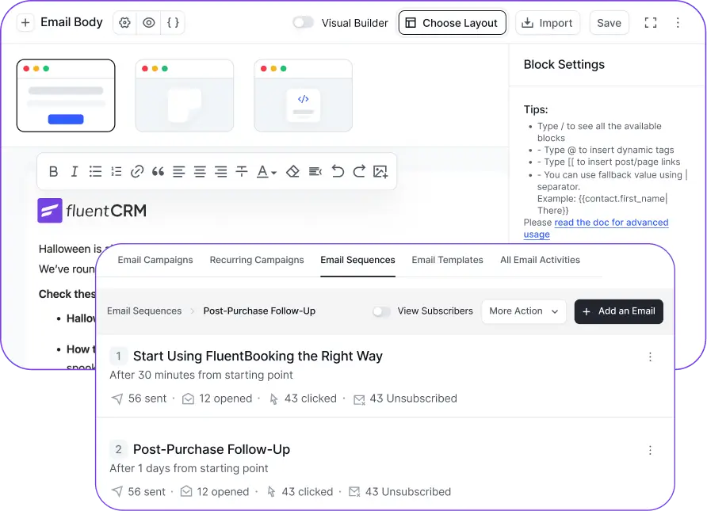
Task: Open the email body settings gear
Action: click(x=124, y=23)
